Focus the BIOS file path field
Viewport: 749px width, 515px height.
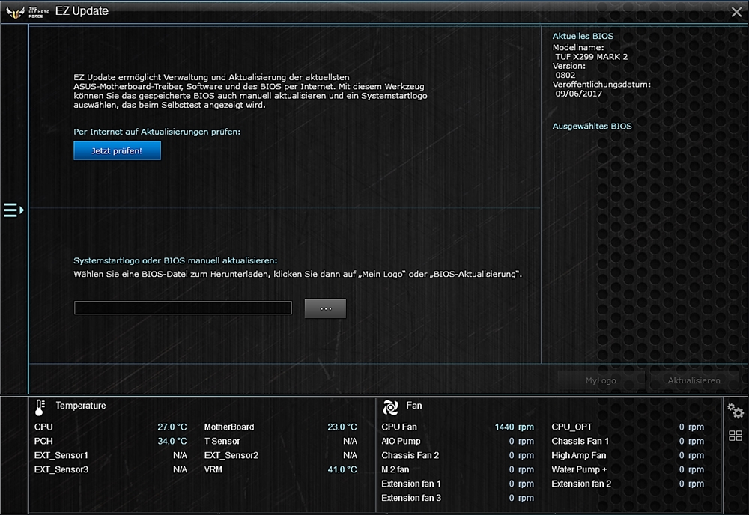pos(183,308)
